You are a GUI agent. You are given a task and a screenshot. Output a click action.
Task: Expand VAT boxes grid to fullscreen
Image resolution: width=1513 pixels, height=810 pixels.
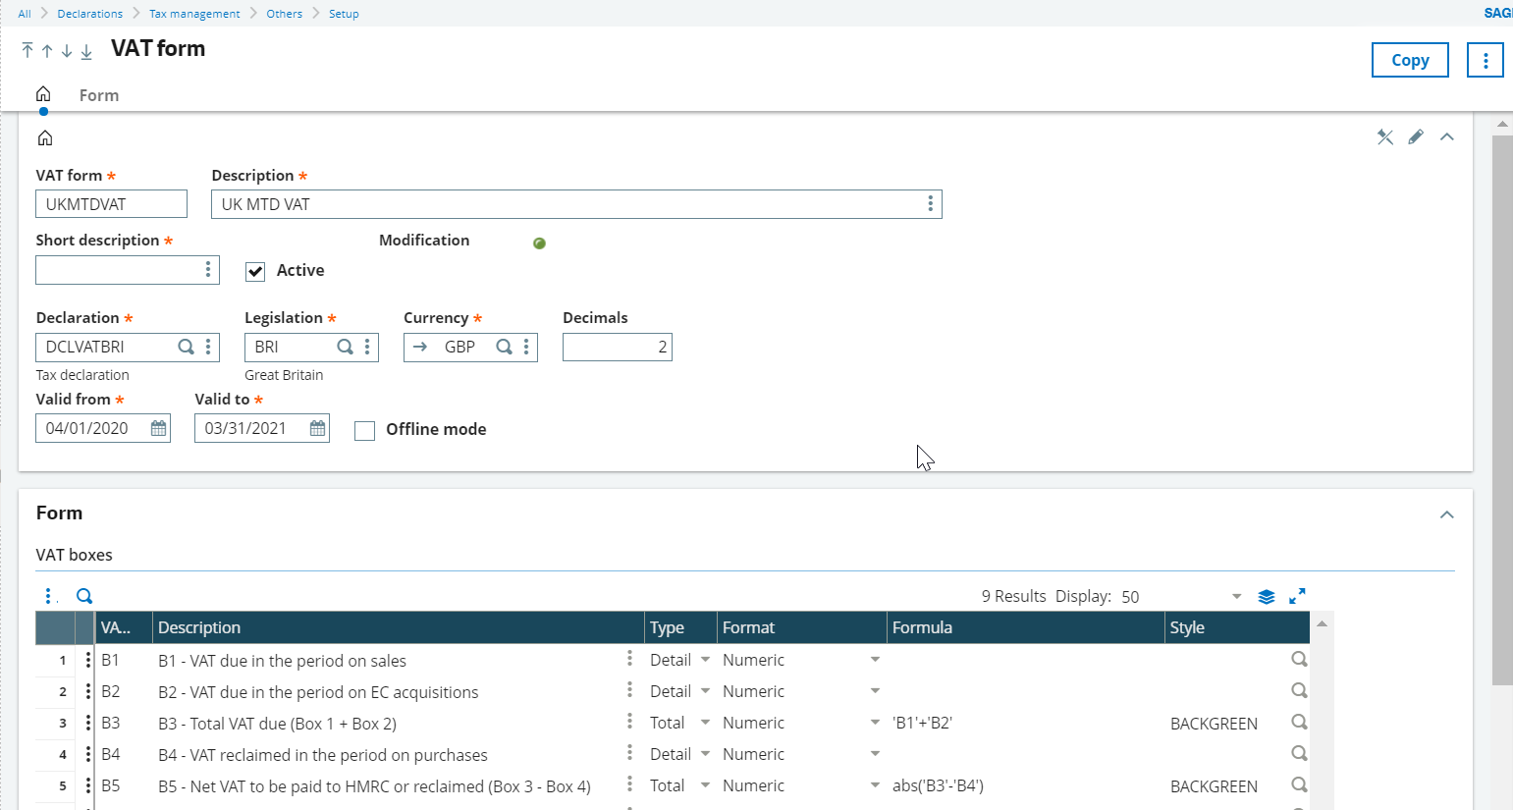point(1297,596)
